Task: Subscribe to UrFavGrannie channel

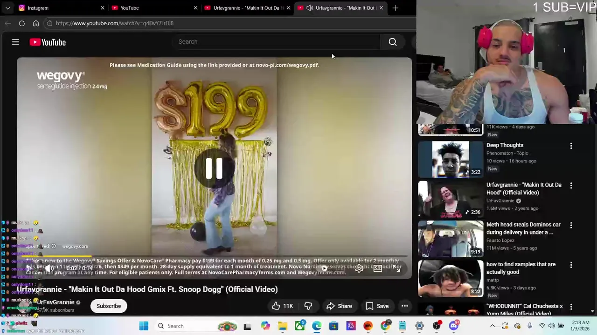Action: (x=109, y=306)
